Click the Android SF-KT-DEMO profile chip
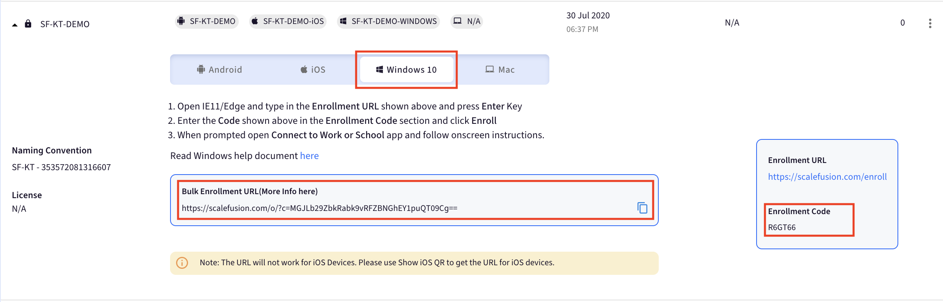 pyautogui.click(x=207, y=21)
